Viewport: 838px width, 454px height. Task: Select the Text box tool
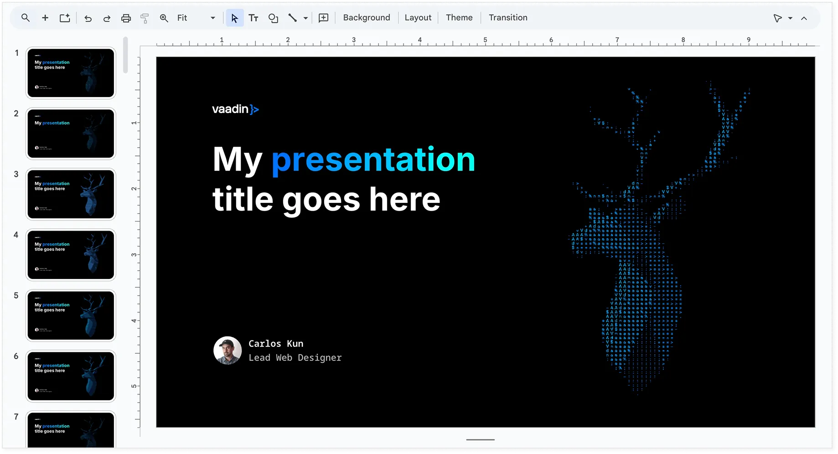point(253,18)
